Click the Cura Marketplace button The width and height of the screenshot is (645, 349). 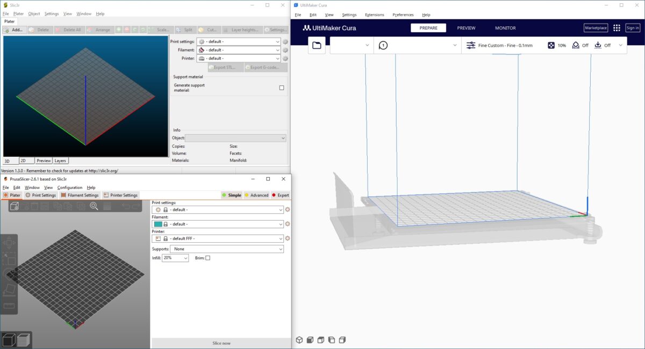596,28
